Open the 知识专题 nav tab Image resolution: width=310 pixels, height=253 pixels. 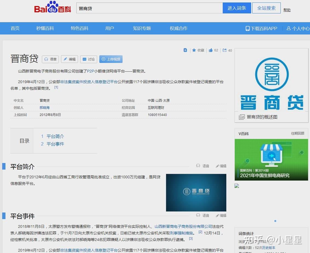click(x=142, y=28)
